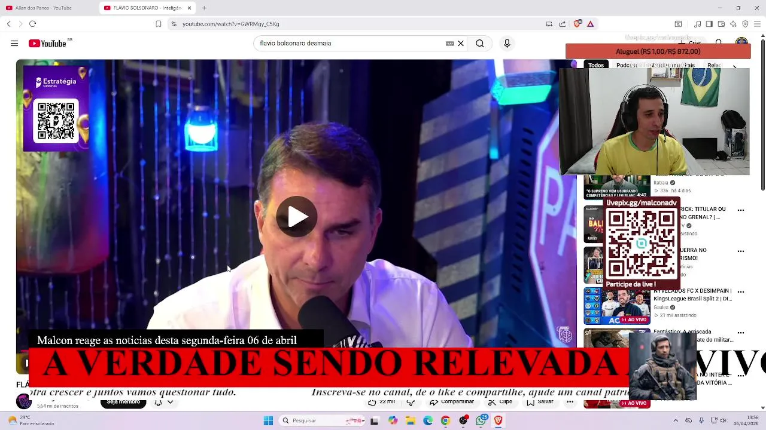Open Brave Shields lion icon

pos(577,24)
